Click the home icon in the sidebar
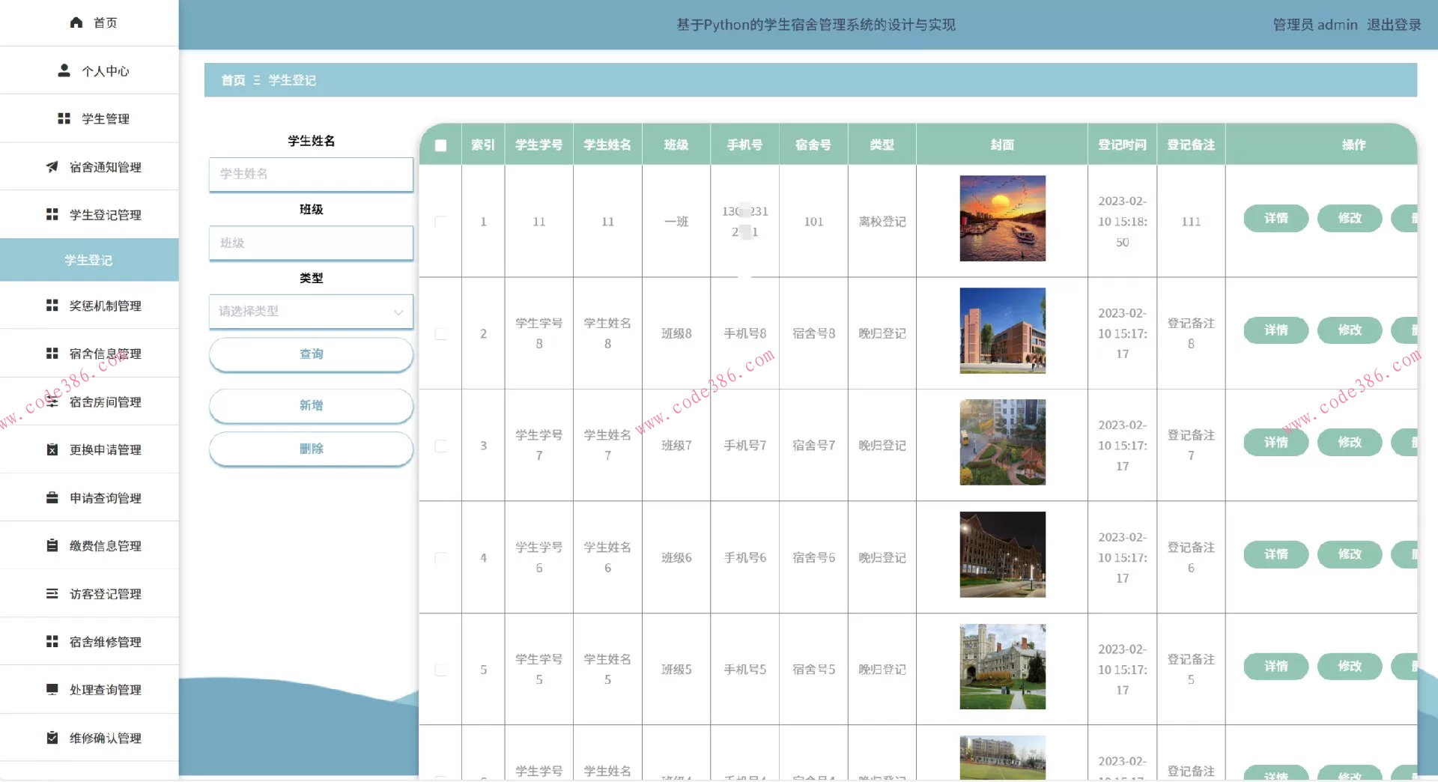The height and width of the screenshot is (782, 1438). pos(76,22)
